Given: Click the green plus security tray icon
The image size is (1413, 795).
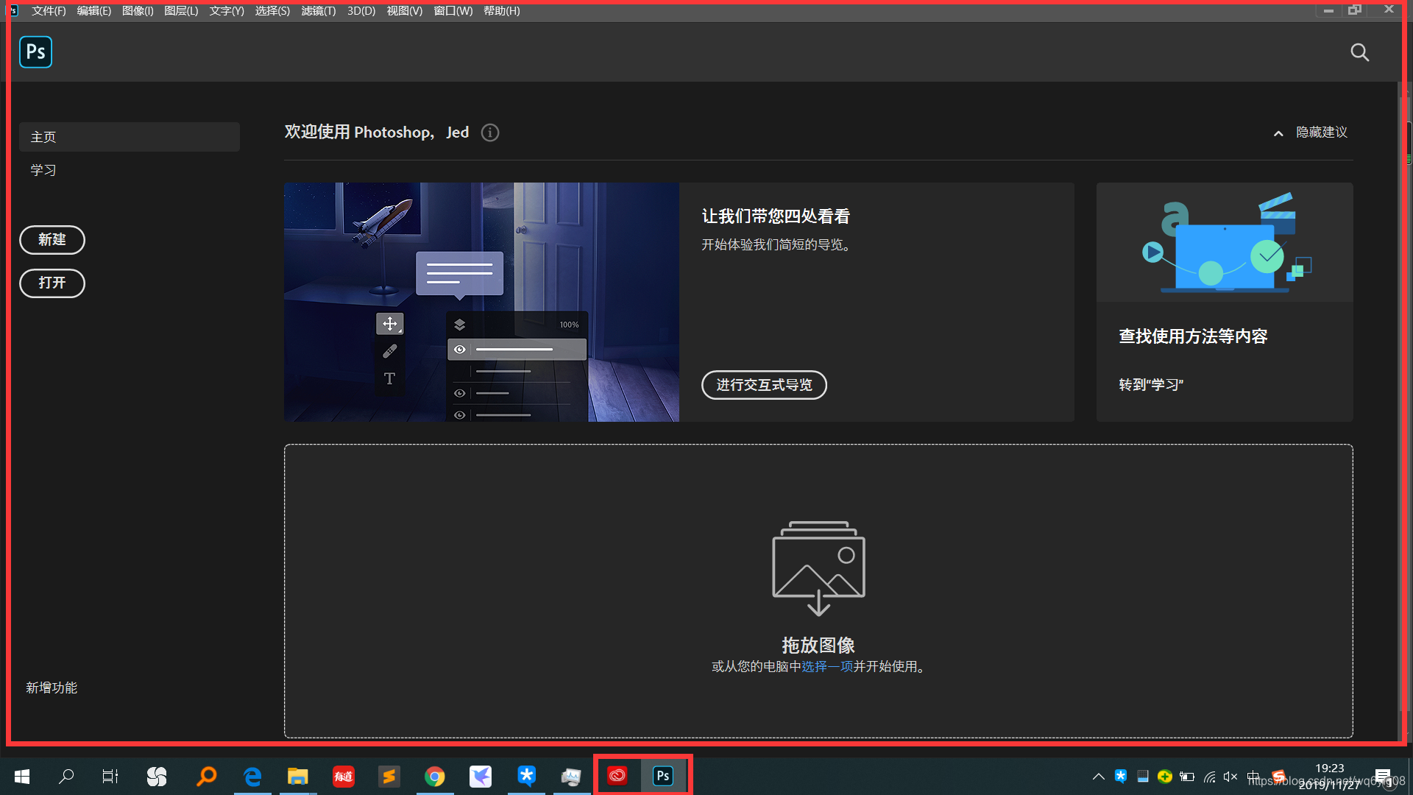Looking at the screenshot, I should click(x=1164, y=777).
